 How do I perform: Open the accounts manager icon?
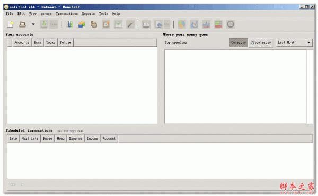pos(69,24)
